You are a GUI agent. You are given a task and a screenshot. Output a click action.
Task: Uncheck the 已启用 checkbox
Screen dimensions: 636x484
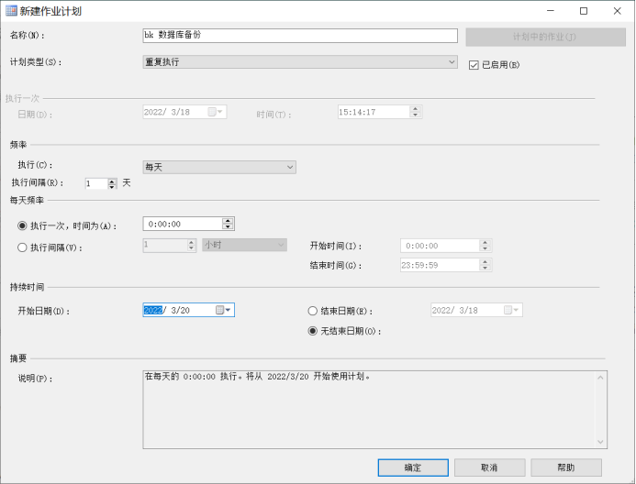[474, 65]
